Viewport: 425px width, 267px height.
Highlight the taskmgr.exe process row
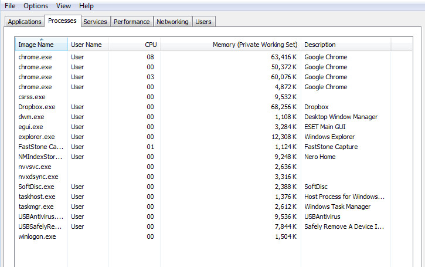[36, 207]
